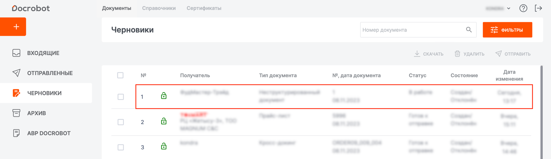Check the checkbox for row 1

point(121,97)
